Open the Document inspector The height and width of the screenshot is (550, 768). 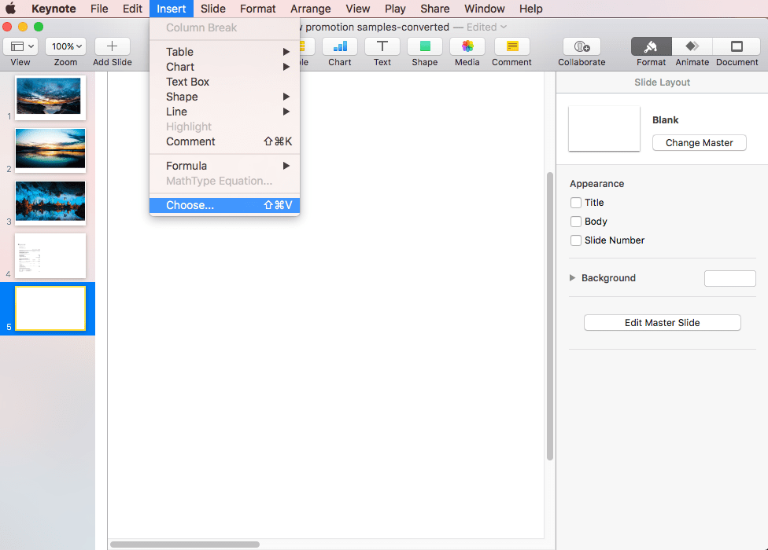point(737,47)
